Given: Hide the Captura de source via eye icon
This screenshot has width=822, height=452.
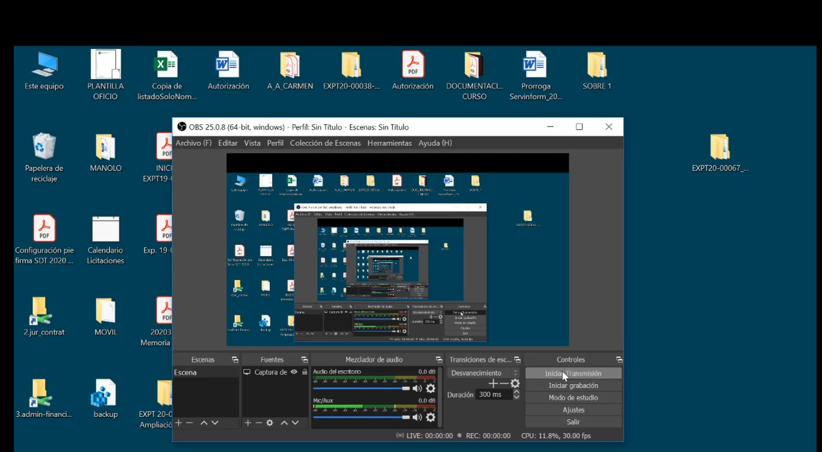Looking at the screenshot, I should (x=294, y=372).
